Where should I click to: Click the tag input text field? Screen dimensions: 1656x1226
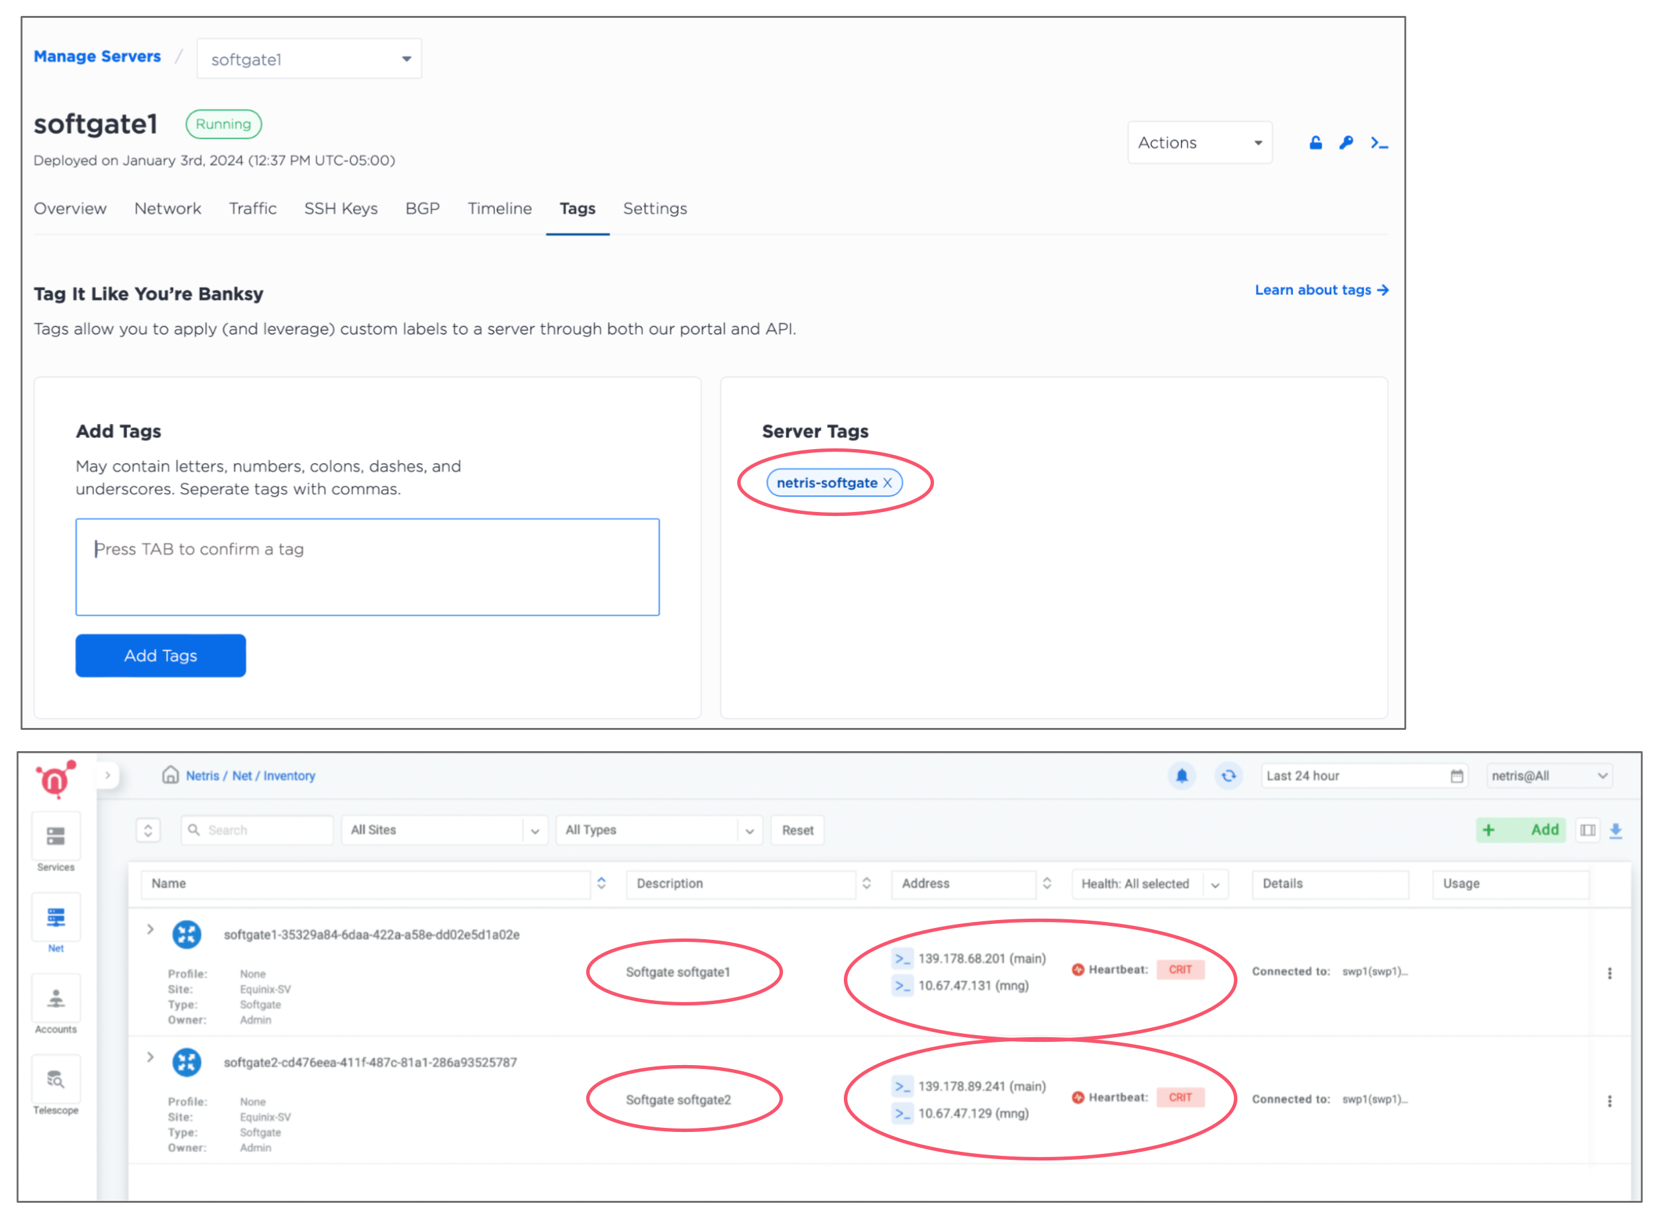click(x=367, y=567)
